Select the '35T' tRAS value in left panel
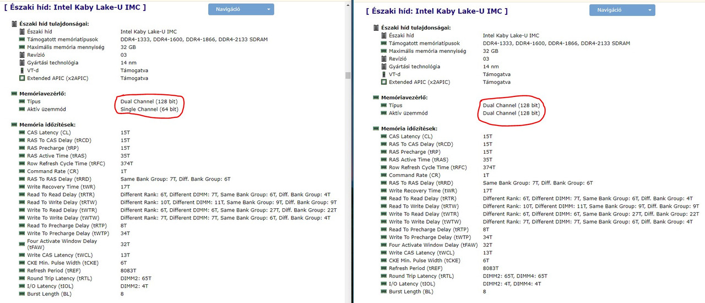The height and width of the screenshot is (303, 705). (125, 156)
